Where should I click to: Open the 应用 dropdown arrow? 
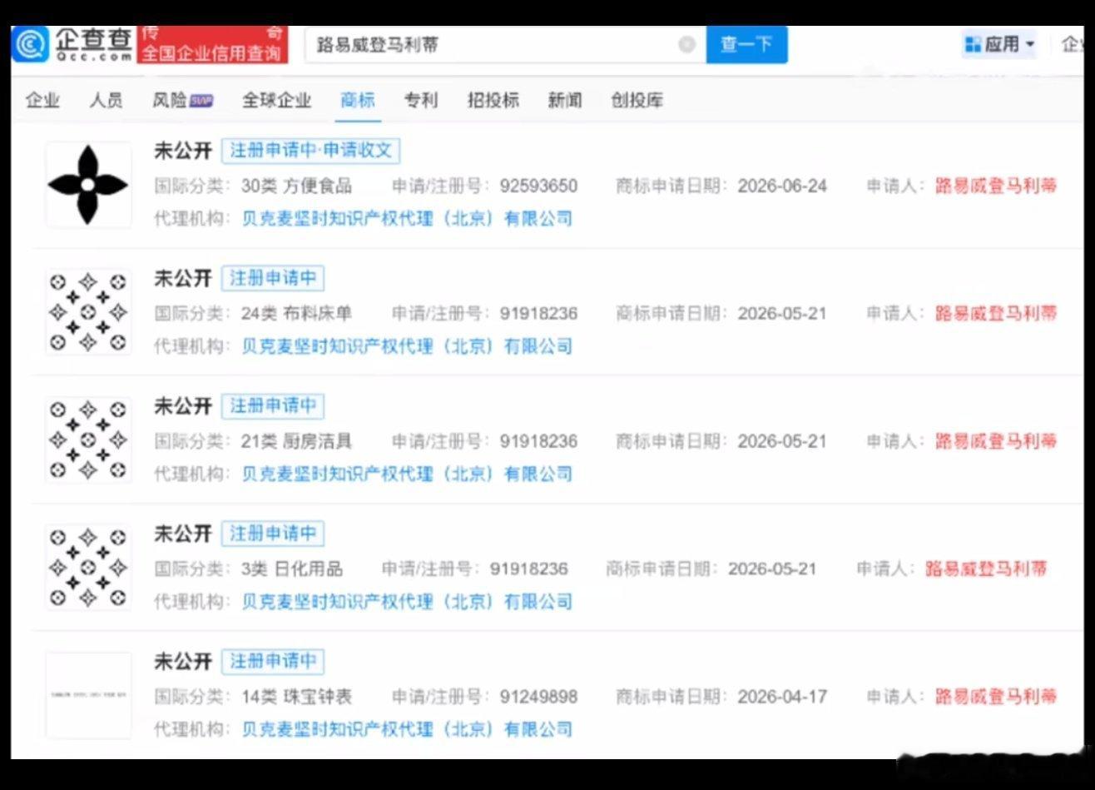point(1030,45)
